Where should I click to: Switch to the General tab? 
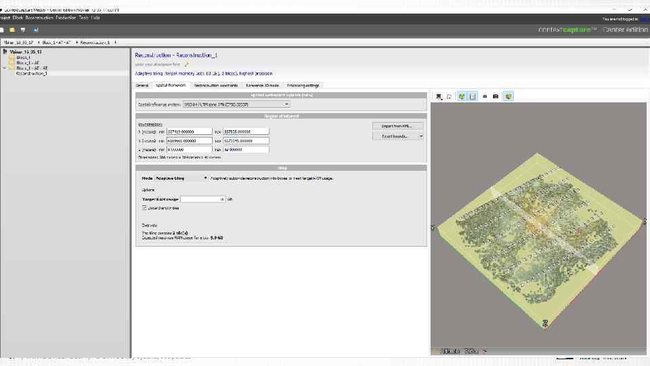click(142, 85)
